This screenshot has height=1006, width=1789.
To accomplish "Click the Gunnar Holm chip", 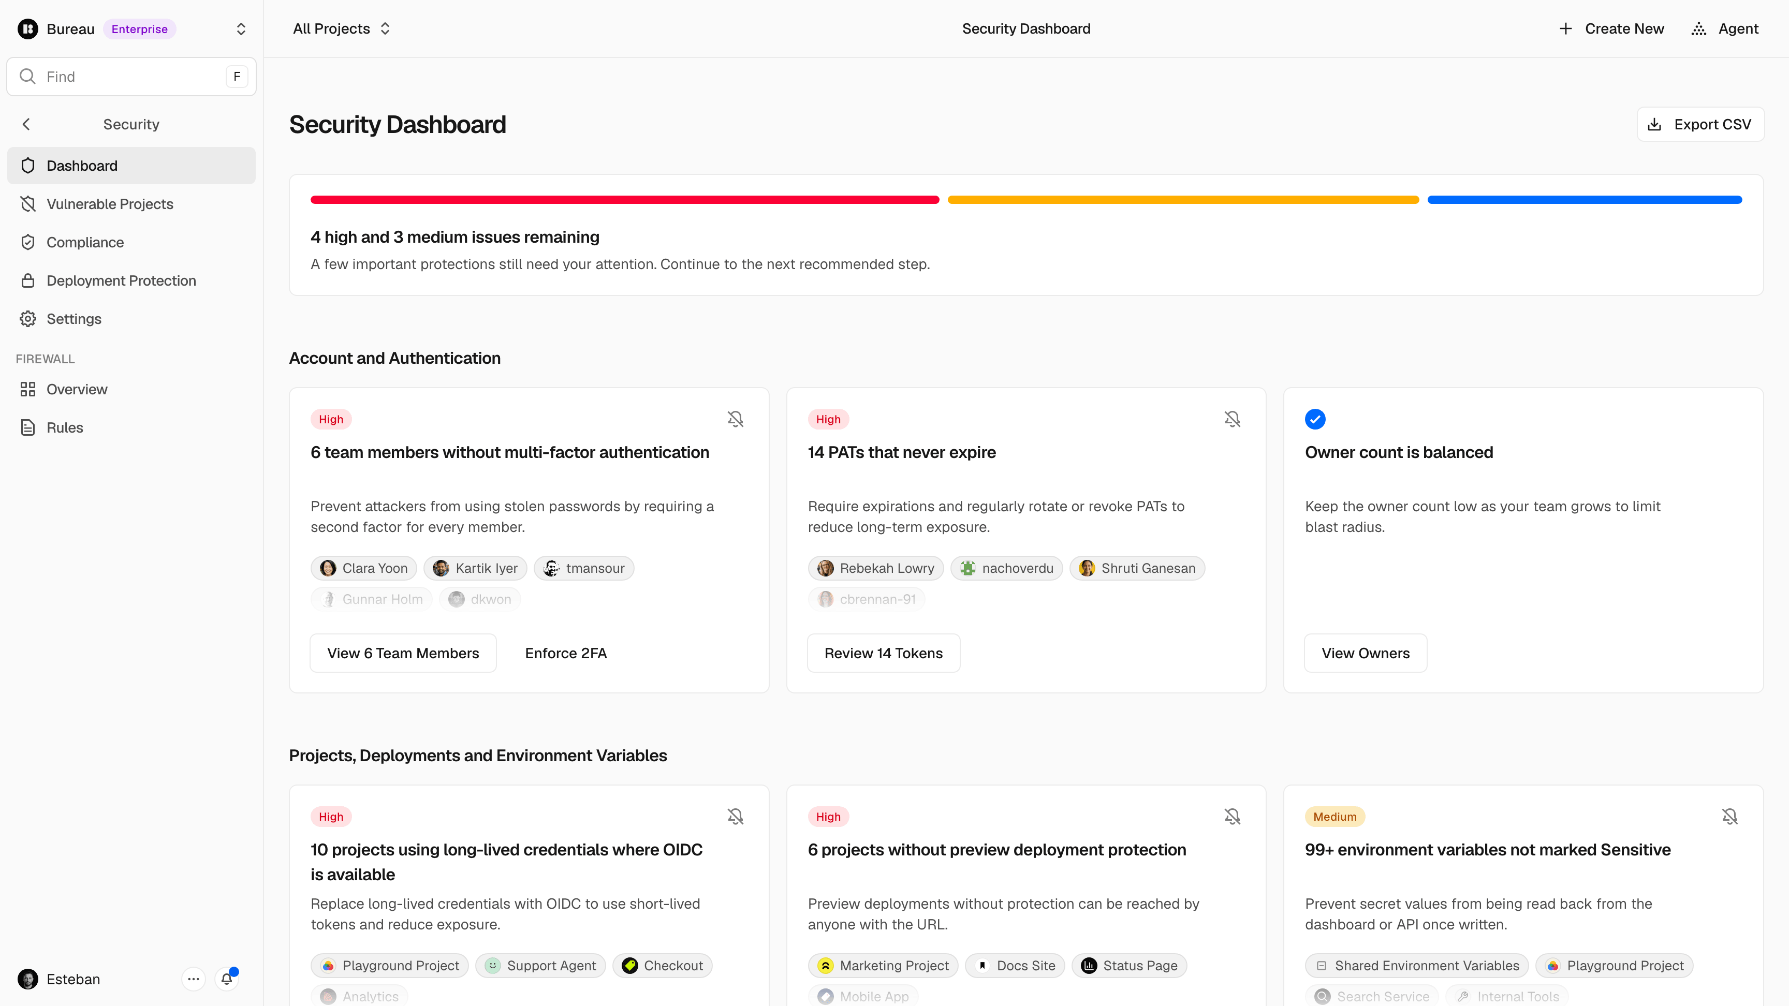I will pyautogui.click(x=372, y=598).
